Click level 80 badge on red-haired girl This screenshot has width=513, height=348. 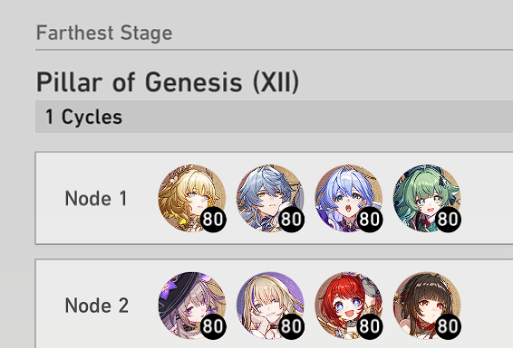[x=370, y=326]
